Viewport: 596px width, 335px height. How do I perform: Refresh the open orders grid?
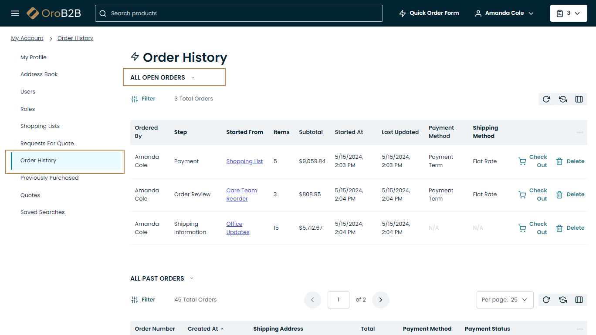(546, 99)
